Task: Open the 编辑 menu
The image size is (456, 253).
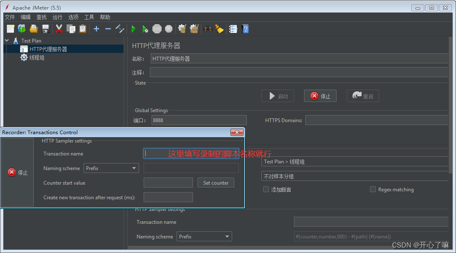Action: pyautogui.click(x=25, y=17)
